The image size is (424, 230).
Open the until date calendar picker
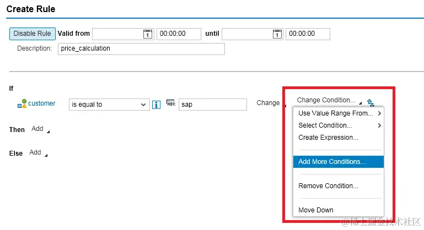point(277,34)
